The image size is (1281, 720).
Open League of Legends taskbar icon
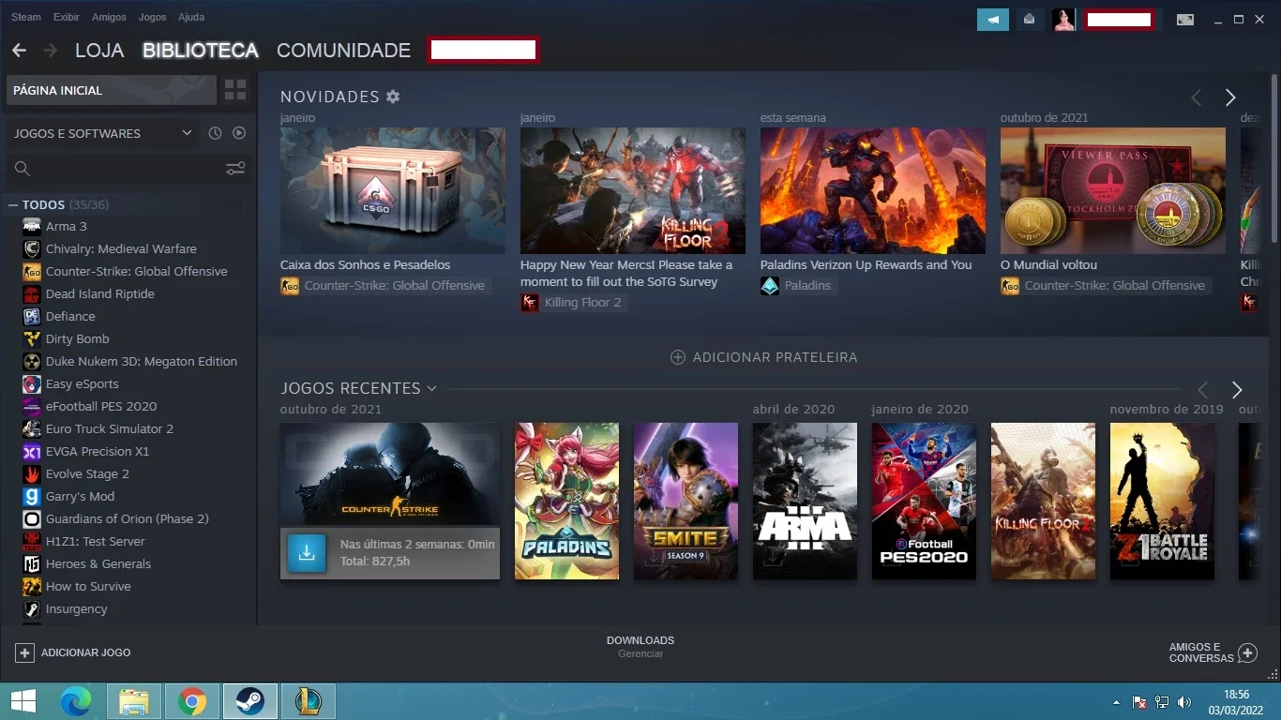click(309, 701)
